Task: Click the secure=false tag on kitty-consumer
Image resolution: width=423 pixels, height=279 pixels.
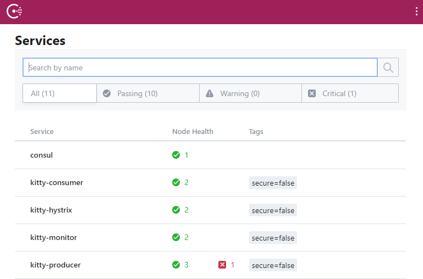Action: point(273,183)
